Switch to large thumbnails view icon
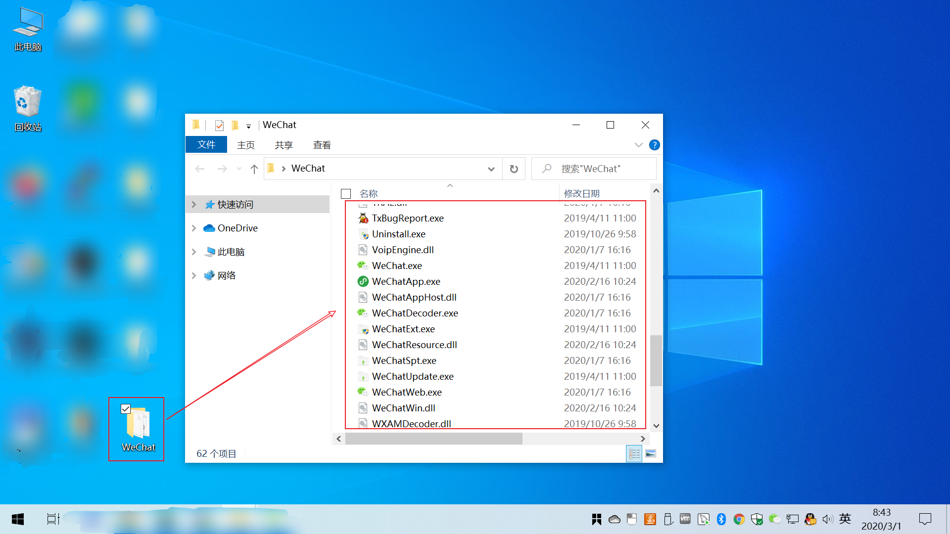 651,453
